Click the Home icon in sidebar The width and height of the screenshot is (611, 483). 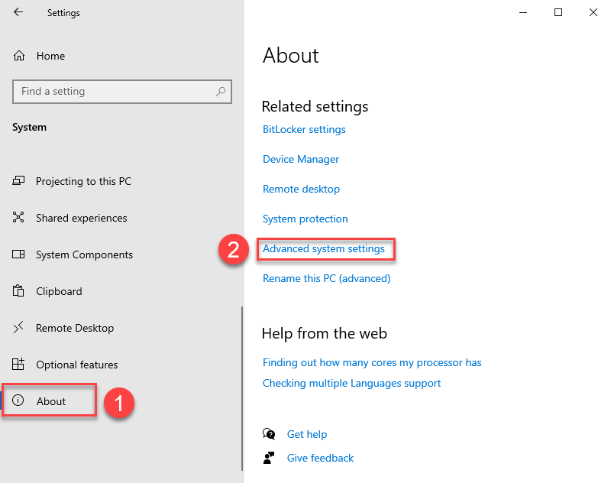click(x=19, y=56)
